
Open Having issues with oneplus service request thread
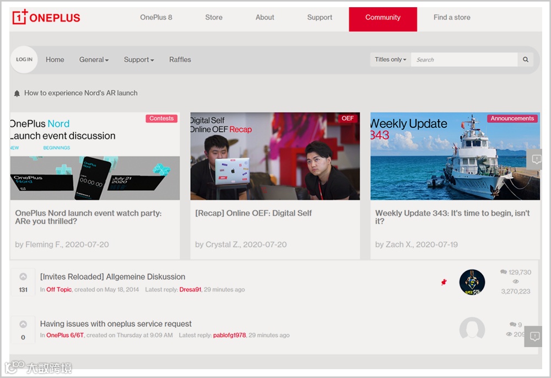coord(116,324)
